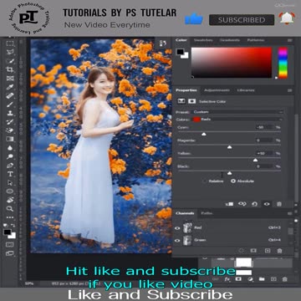Click the Cyan slider handle

click(x=204, y=134)
